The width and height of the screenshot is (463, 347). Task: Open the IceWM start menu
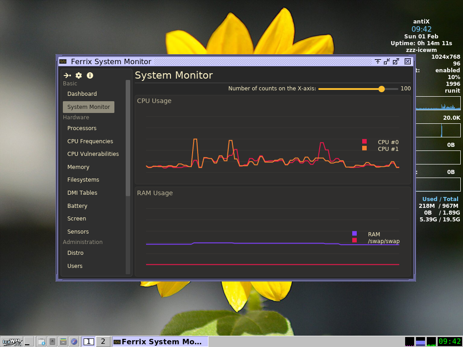[11, 342]
